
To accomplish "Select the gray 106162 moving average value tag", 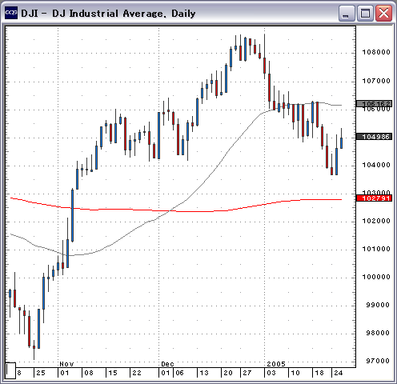I will pos(374,103).
